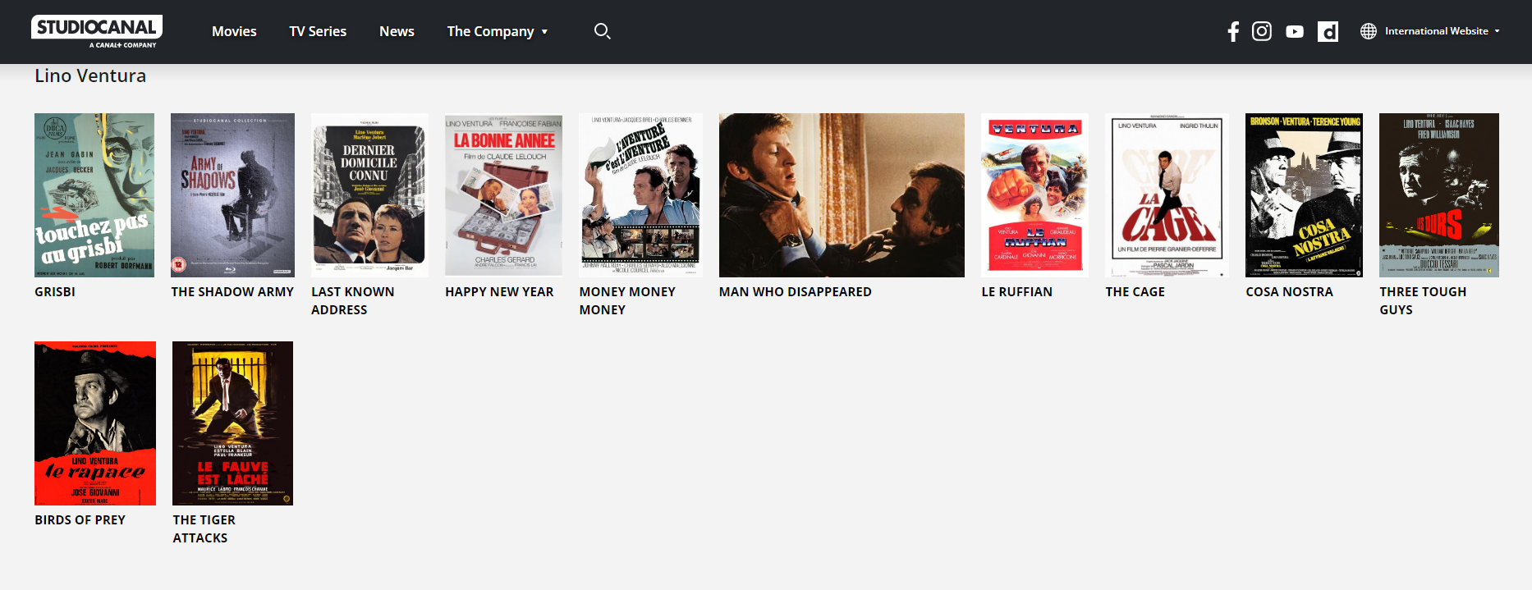Open the search magnifier icon
The height and width of the screenshot is (590, 1532).
[x=603, y=31]
